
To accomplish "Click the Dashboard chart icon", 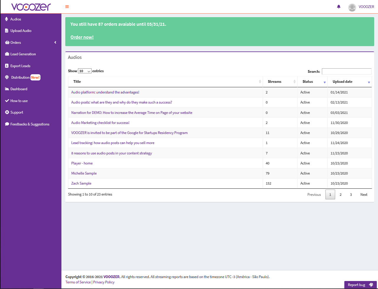I will [x=7, y=89].
